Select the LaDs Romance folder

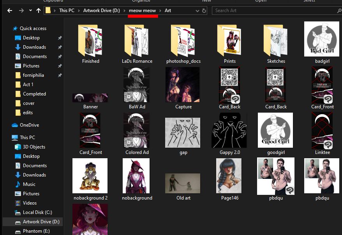137,44
